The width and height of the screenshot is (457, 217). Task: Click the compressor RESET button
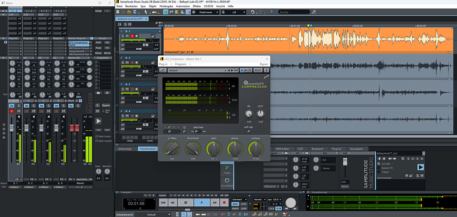click(x=258, y=70)
